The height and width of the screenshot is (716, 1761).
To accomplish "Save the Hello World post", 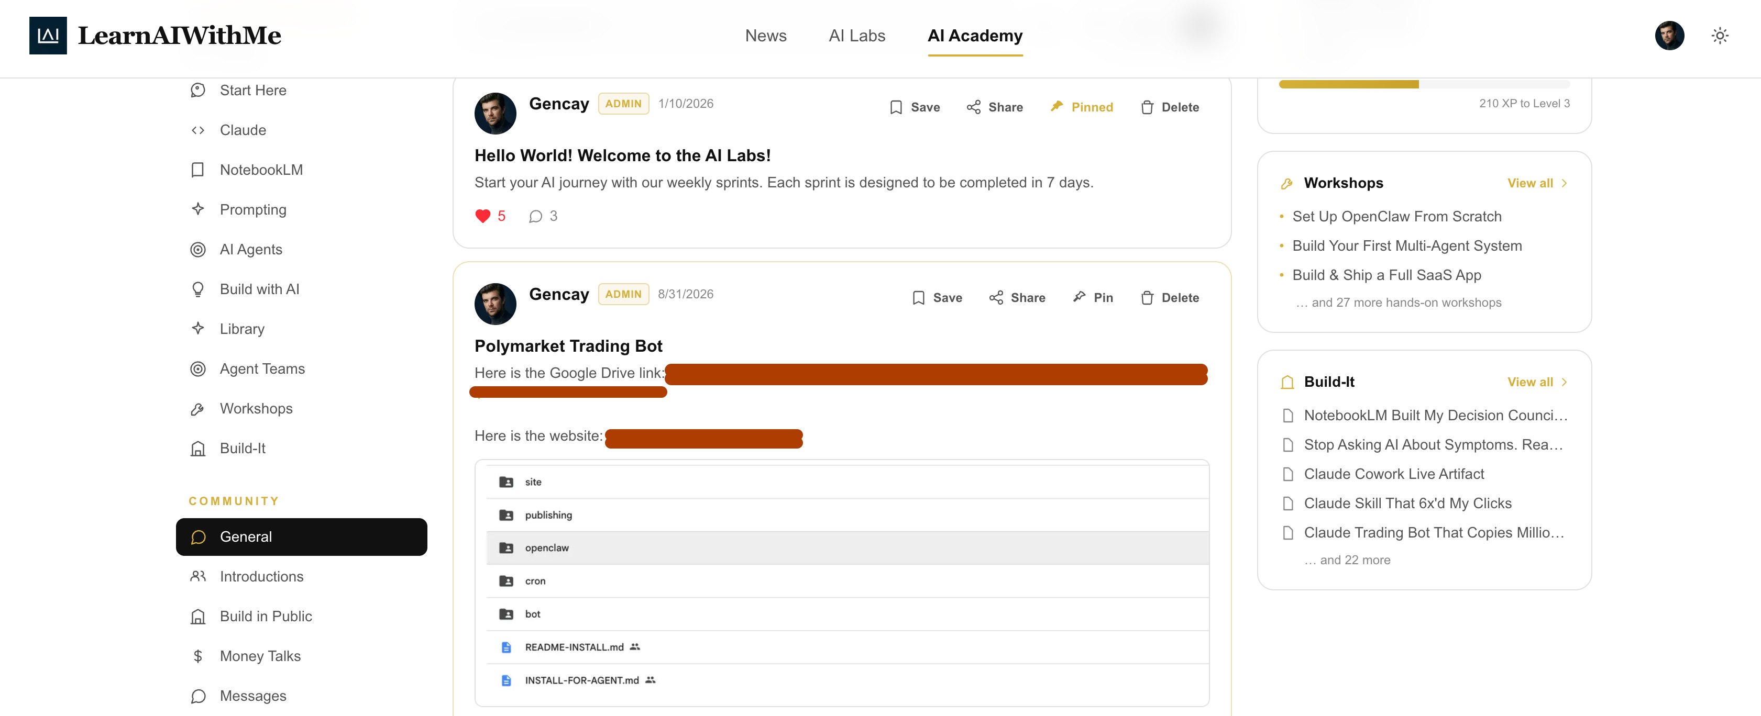I will click(915, 107).
